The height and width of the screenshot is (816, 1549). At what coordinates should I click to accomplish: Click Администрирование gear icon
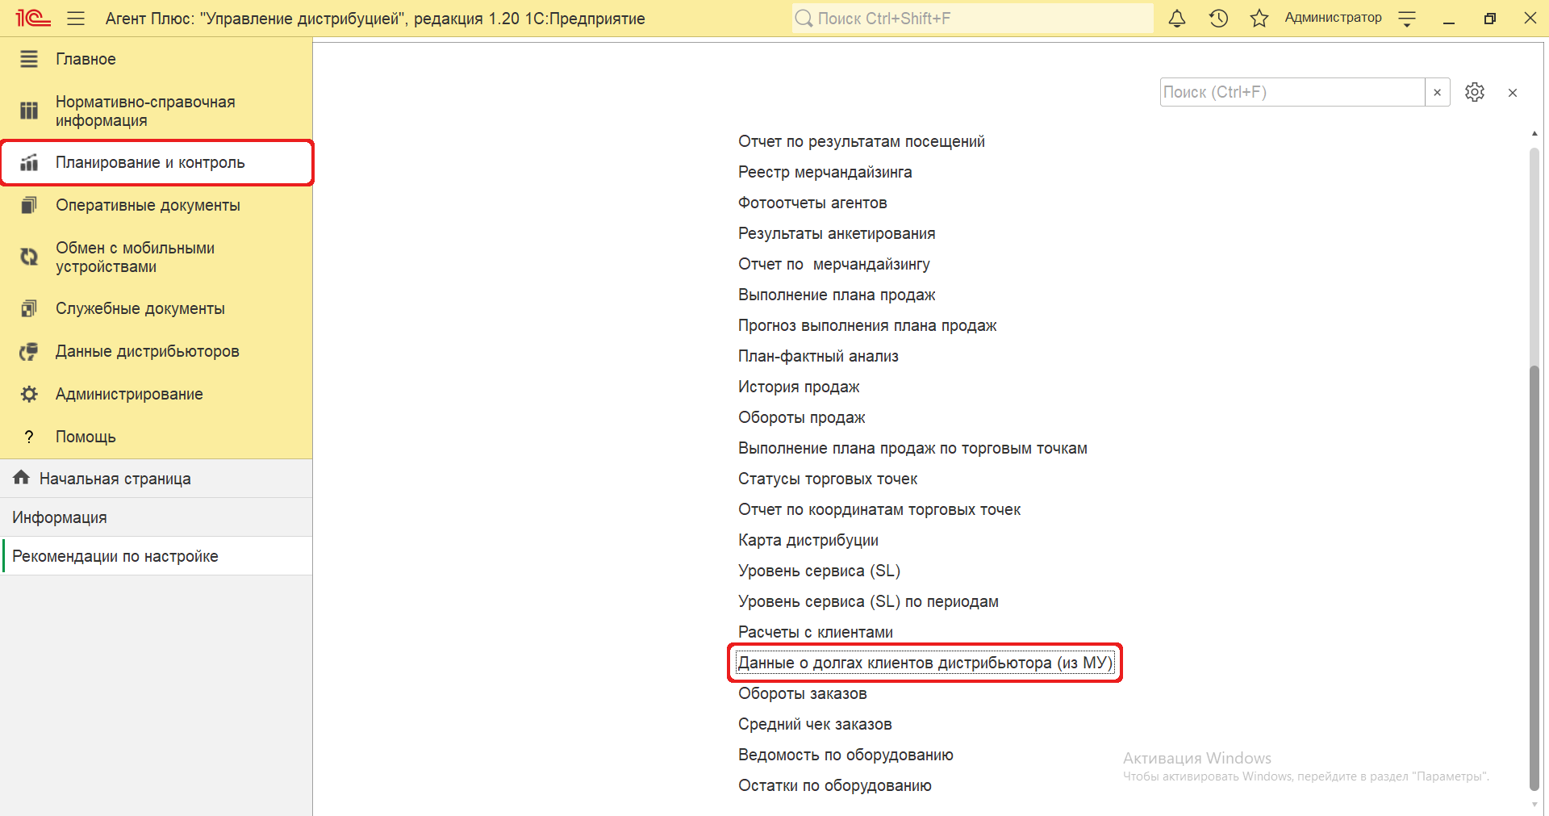[29, 394]
